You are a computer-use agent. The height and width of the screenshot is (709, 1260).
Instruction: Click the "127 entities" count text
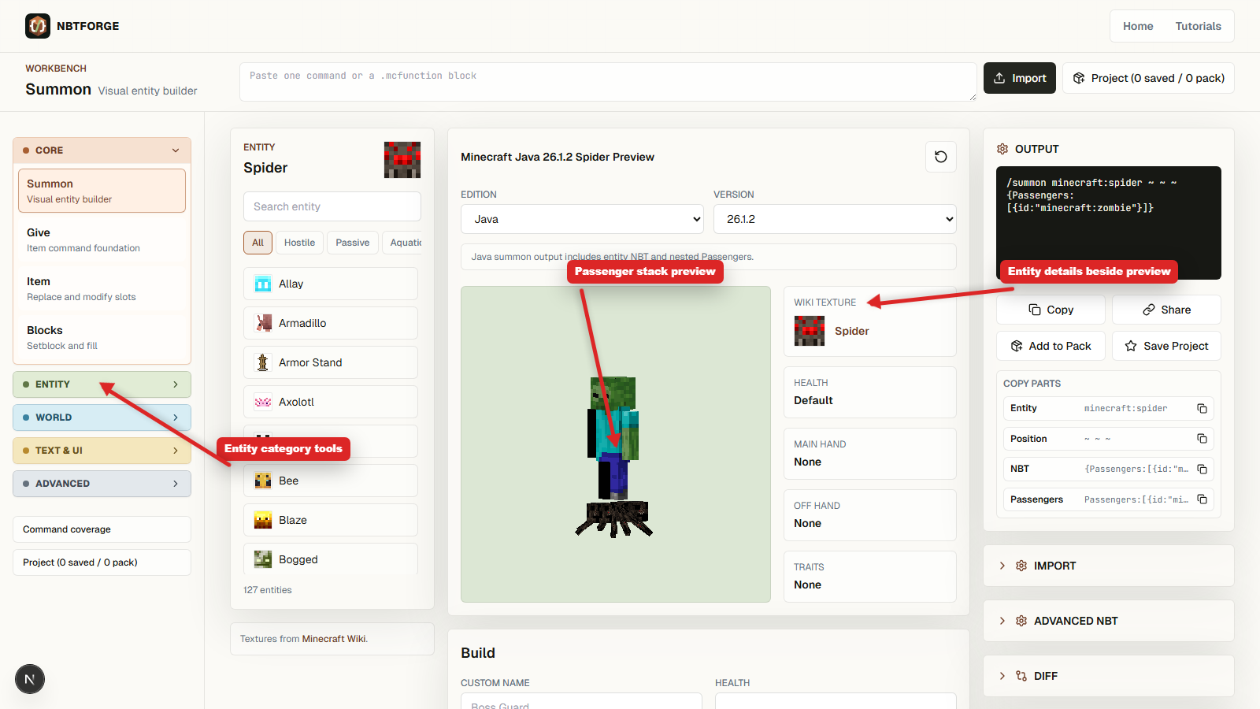pyautogui.click(x=268, y=590)
